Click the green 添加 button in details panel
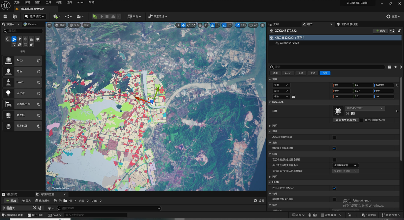Viewport: 404px width, 220px height. click(380, 31)
